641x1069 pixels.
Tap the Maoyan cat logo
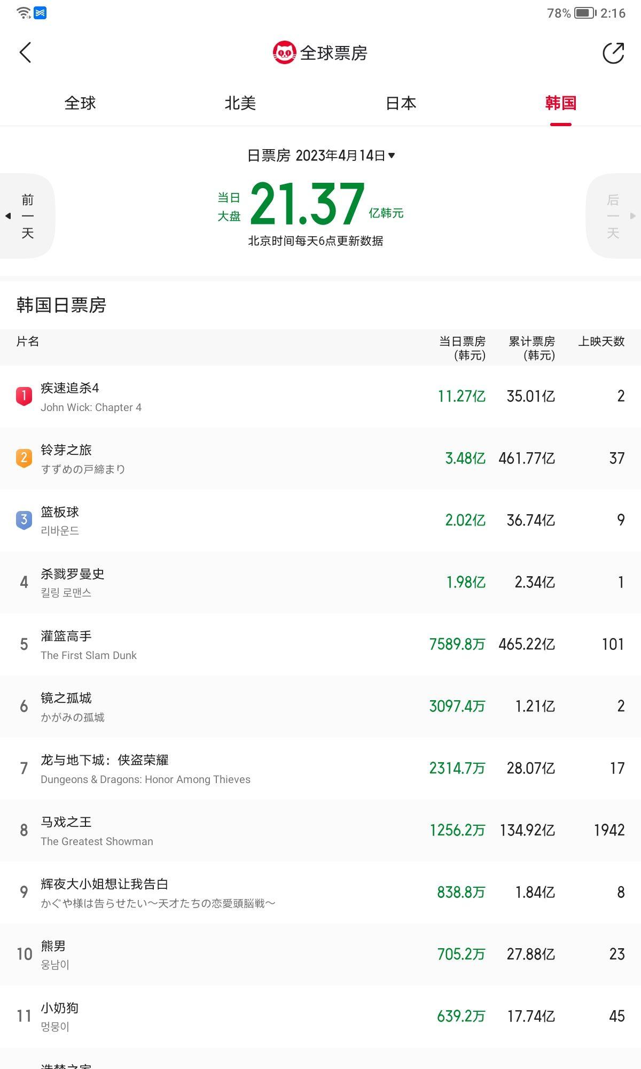[284, 52]
